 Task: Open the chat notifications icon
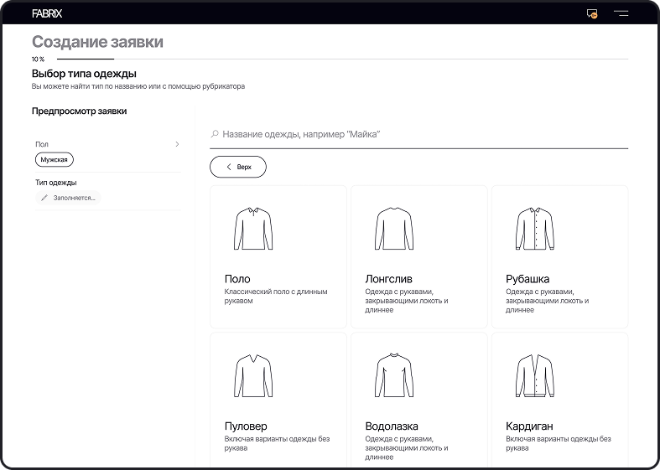click(x=592, y=14)
